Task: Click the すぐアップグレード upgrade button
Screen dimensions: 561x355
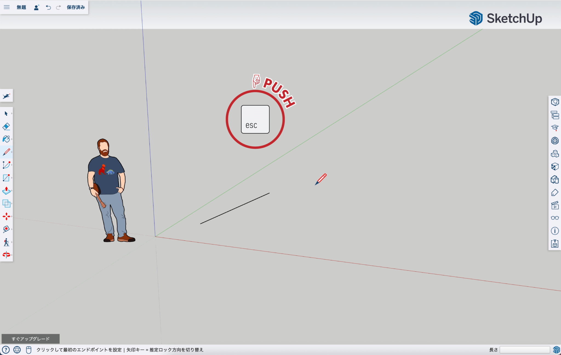Action: click(x=30, y=339)
